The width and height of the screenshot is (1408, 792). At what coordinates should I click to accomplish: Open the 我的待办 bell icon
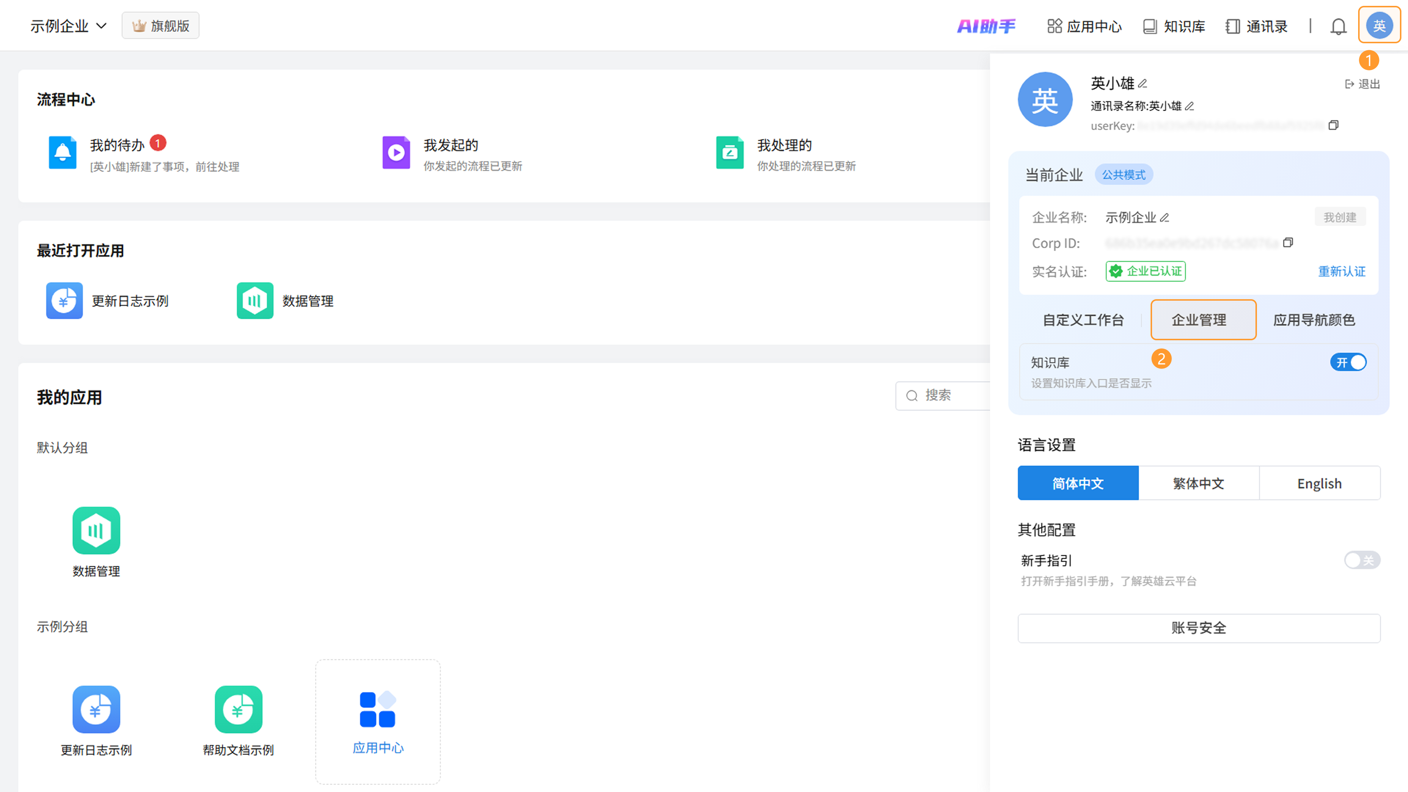click(x=62, y=153)
